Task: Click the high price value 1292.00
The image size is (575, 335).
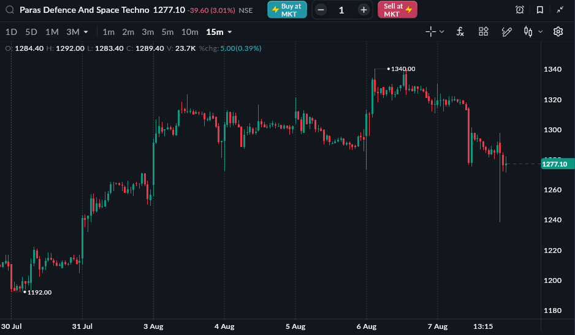Action: pyautogui.click(x=70, y=48)
